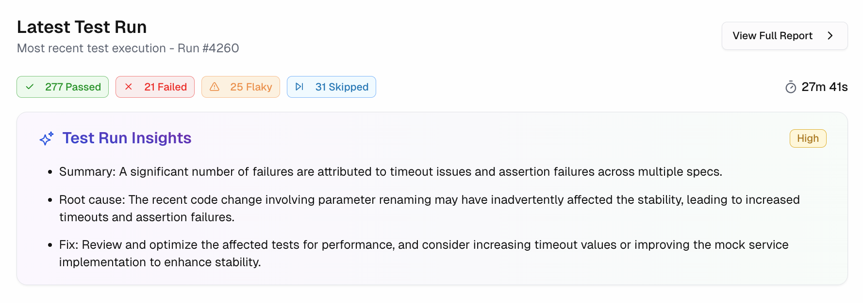Click the green checkmark icon in the Passed badge
The height and width of the screenshot is (303, 863).
pyautogui.click(x=30, y=87)
